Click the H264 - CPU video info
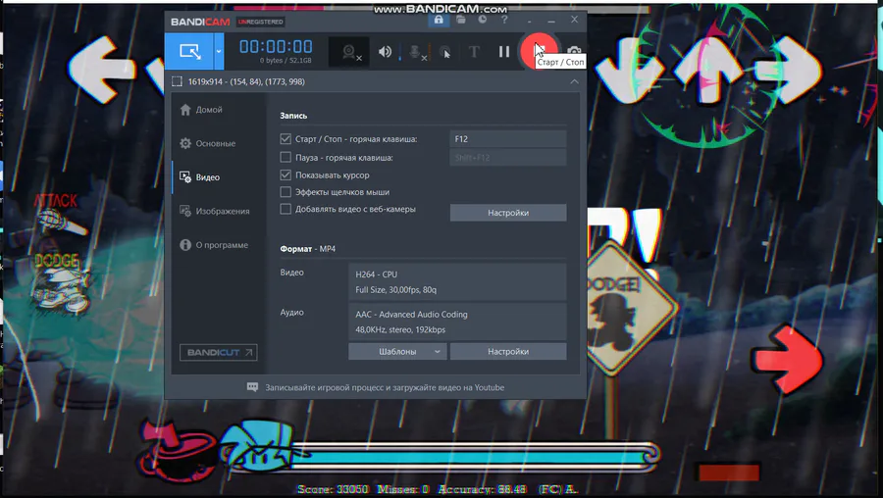The image size is (883, 498). (457, 282)
